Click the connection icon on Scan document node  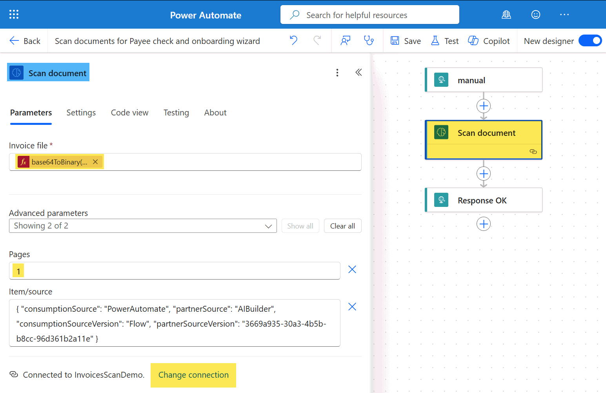[533, 152]
